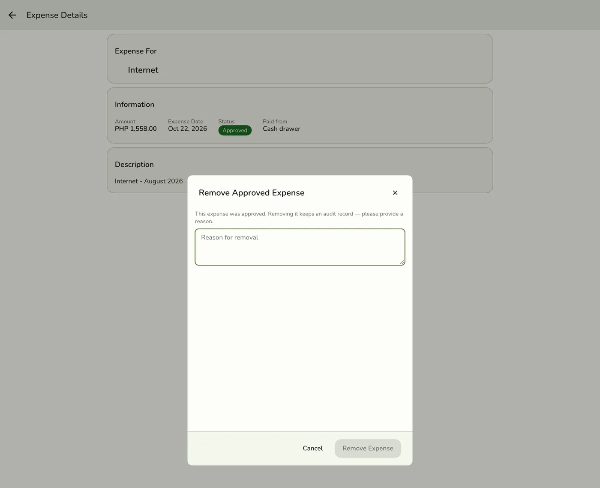Click the Paid from label
This screenshot has height=488, width=600.
pos(275,122)
